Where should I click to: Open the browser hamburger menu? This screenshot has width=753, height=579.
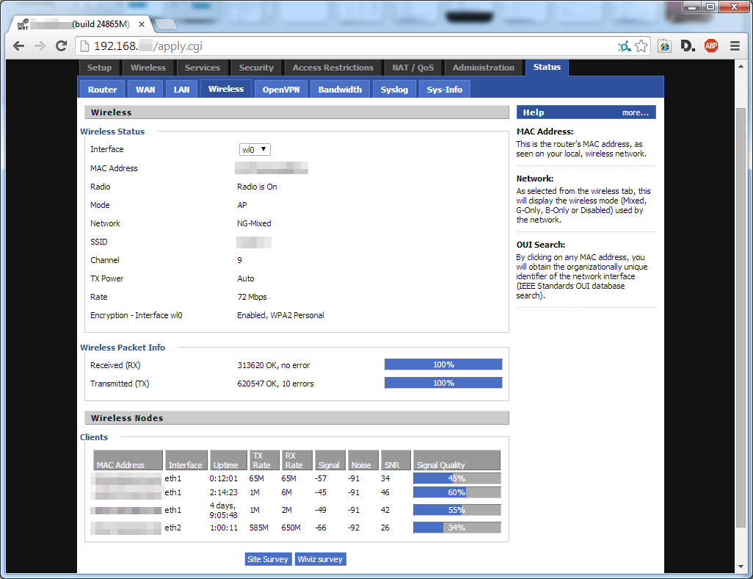[735, 46]
